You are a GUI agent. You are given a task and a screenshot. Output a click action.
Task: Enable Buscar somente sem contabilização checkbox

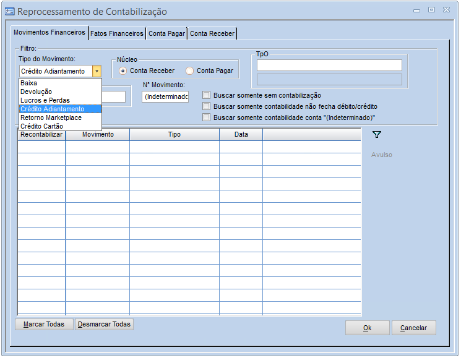[x=207, y=95]
